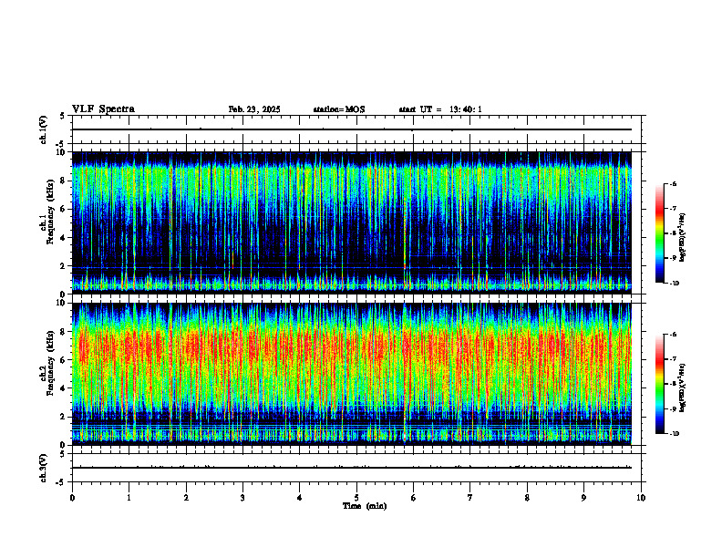Click time axis tick label '6'

tap(413, 498)
